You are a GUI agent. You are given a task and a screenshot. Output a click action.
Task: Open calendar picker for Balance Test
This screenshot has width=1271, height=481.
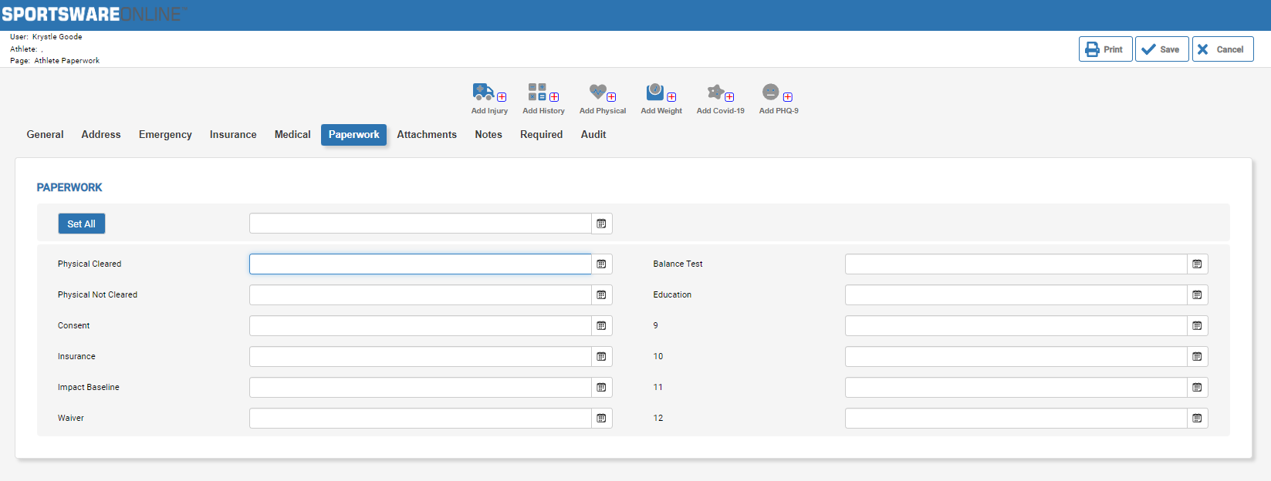click(x=1197, y=264)
